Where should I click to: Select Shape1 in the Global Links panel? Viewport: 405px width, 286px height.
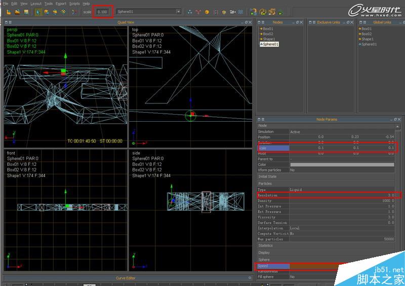368,39
